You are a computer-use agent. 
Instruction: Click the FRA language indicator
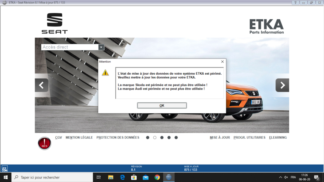pos(293,177)
